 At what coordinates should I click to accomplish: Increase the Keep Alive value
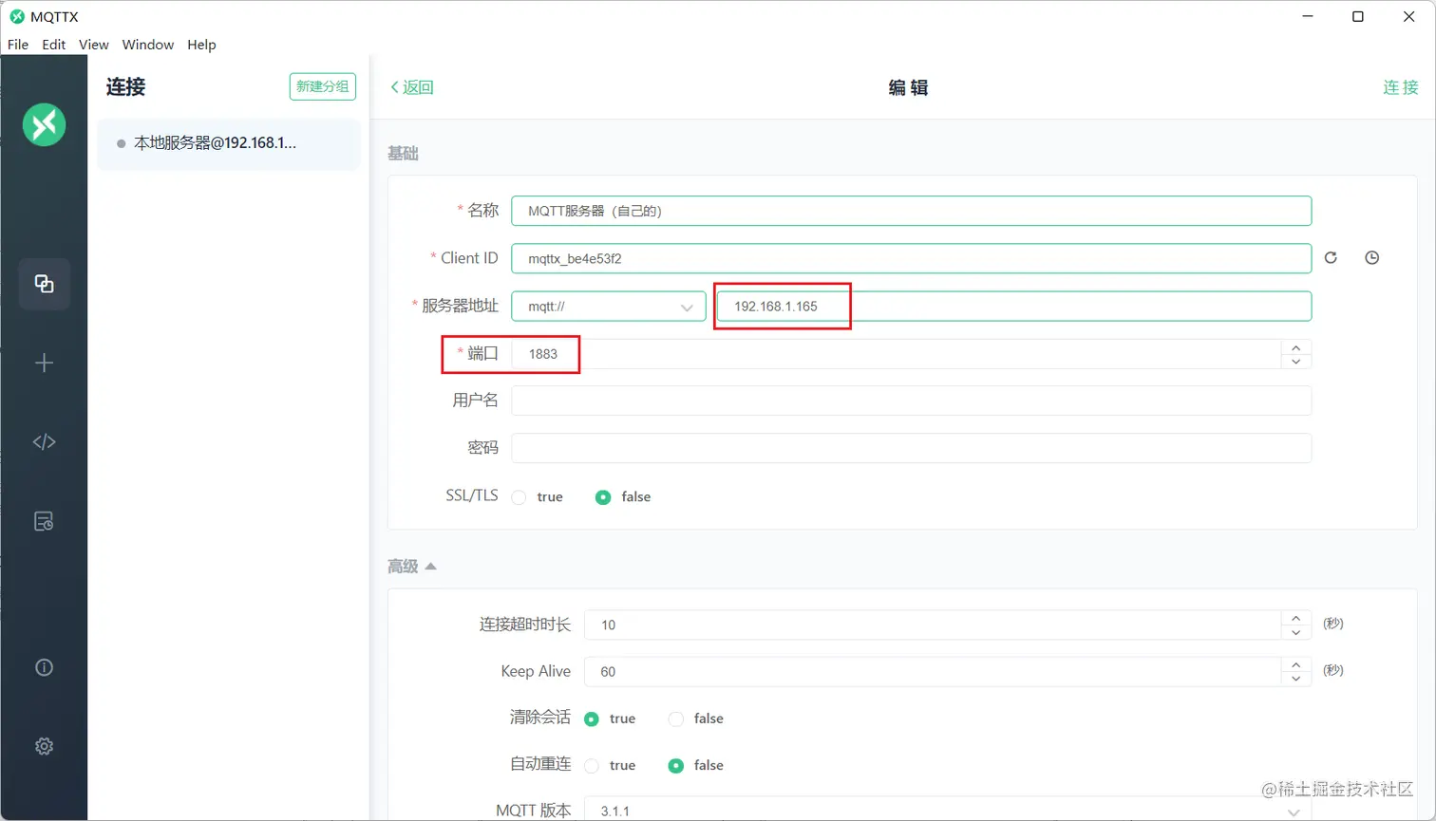tap(1296, 664)
